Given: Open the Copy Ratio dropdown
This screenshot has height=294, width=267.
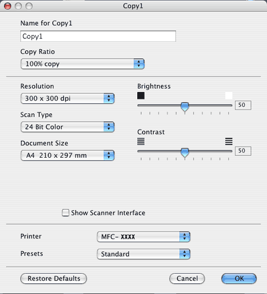Looking at the screenshot, I should pos(82,64).
